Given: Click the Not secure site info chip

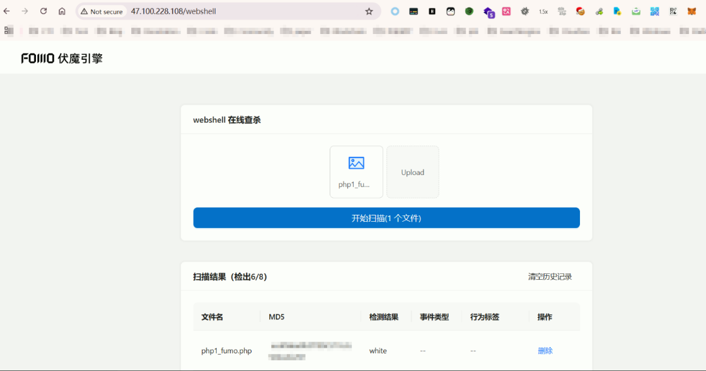Looking at the screenshot, I should click(x=101, y=11).
